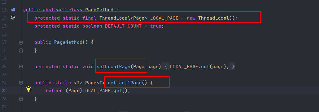This screenshot has height=112, width=319.
Task: Click the (Page) cast on line 25
Action: point(74,91)
